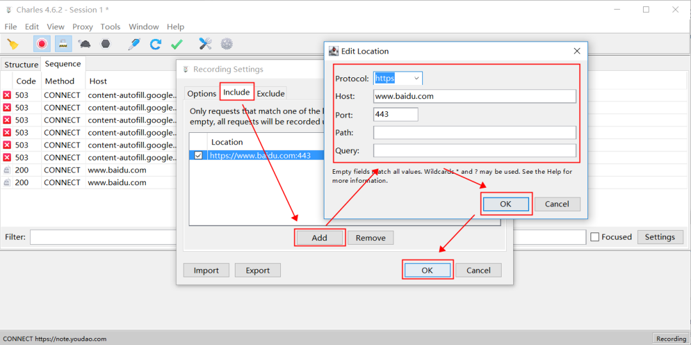This screenshot has height=345, width=691.
Task: Open the File menu
Action: pyautogui.click(x=11, y=27)
